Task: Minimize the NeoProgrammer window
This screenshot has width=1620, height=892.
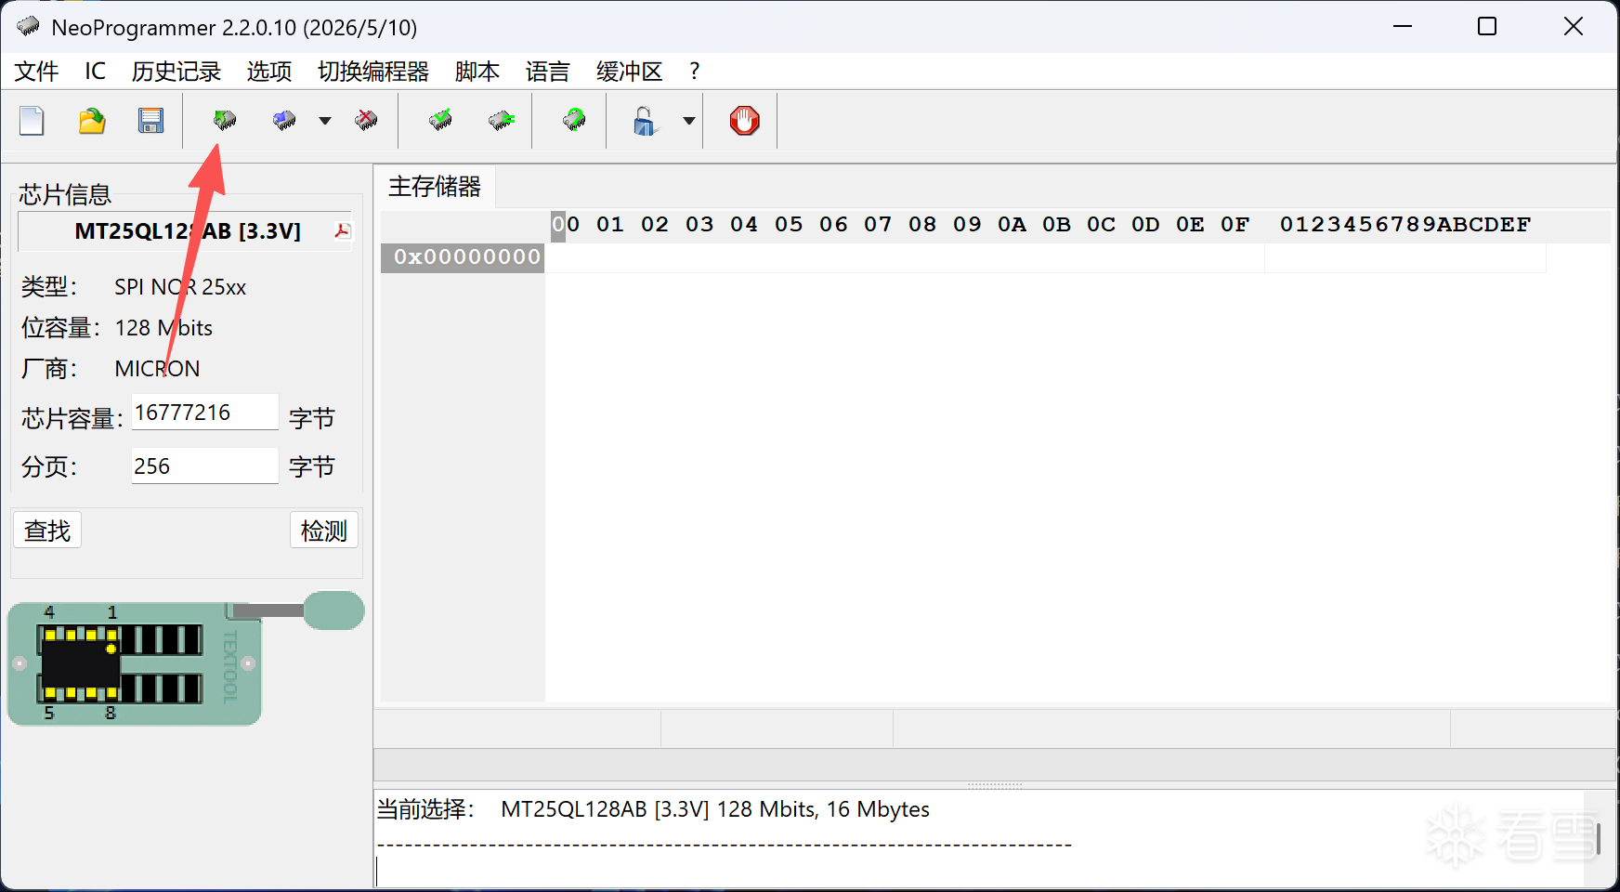Action: pyautogui.click(x=1403, y=26)
